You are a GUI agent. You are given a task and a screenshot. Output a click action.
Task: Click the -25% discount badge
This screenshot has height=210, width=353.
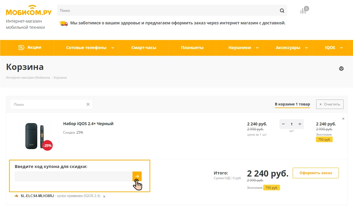(47, 146)
